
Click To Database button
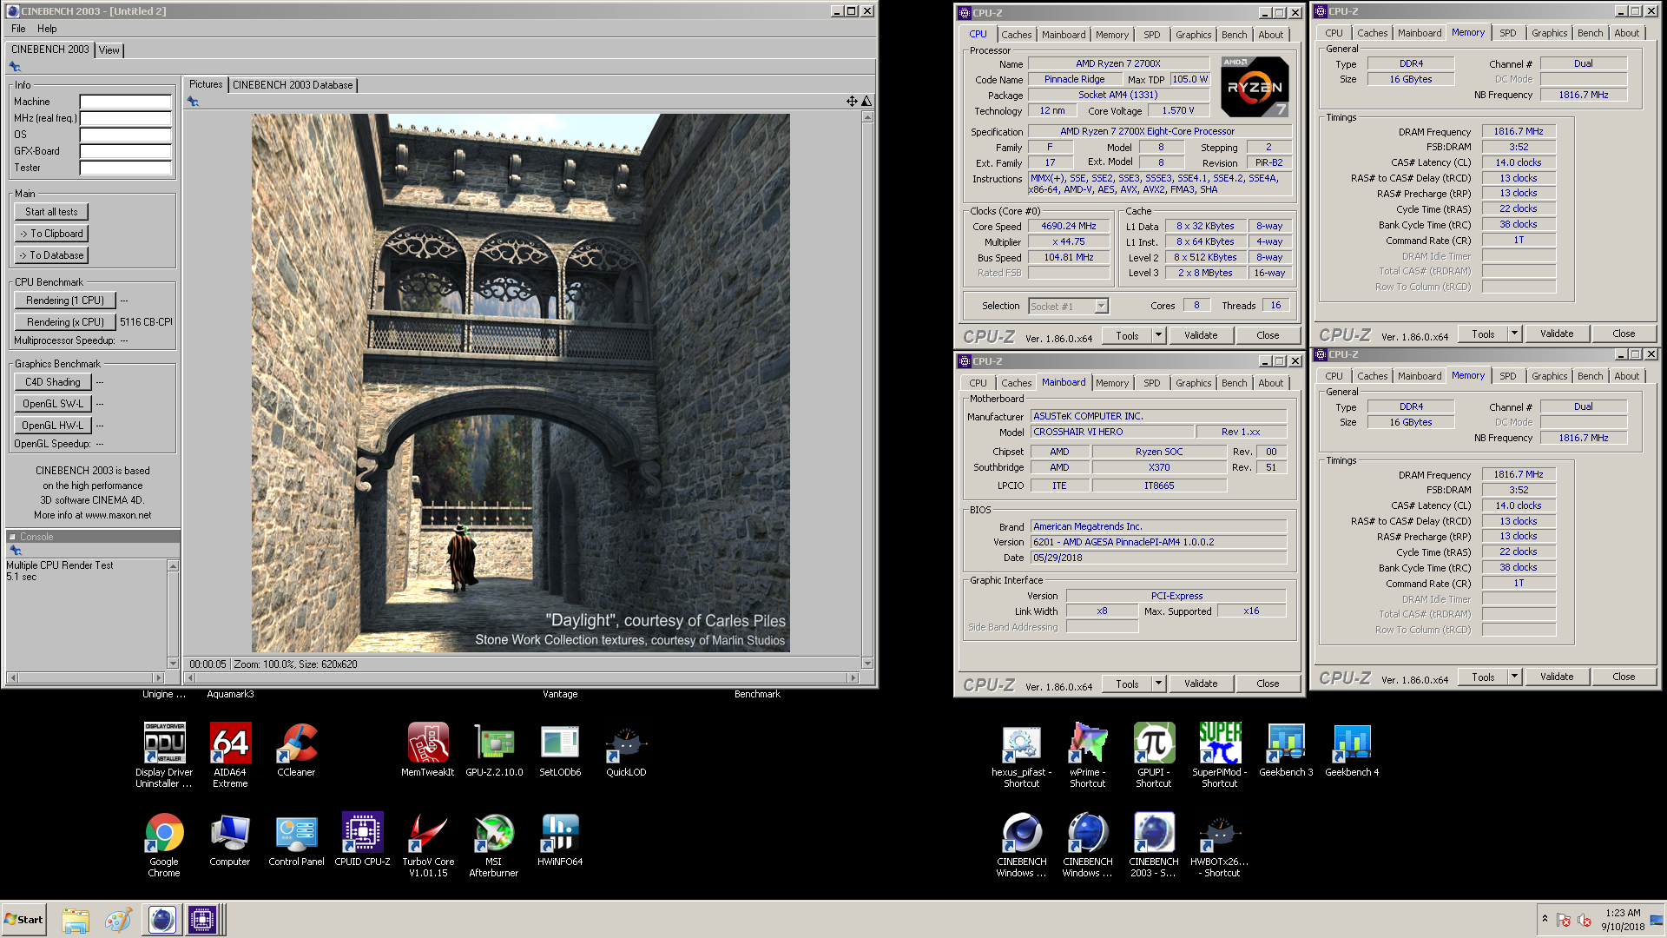(x=51, y=255)
